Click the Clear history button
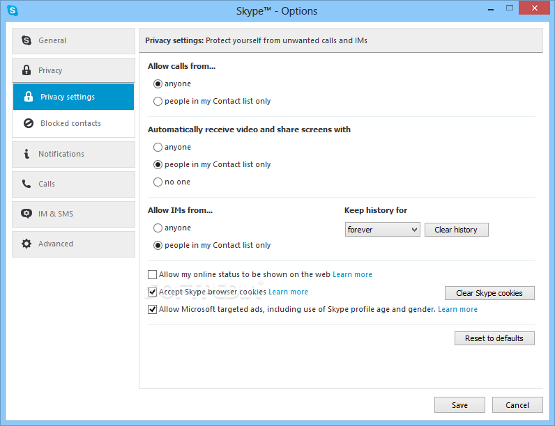Screen dimensions: 555x426 456,230
